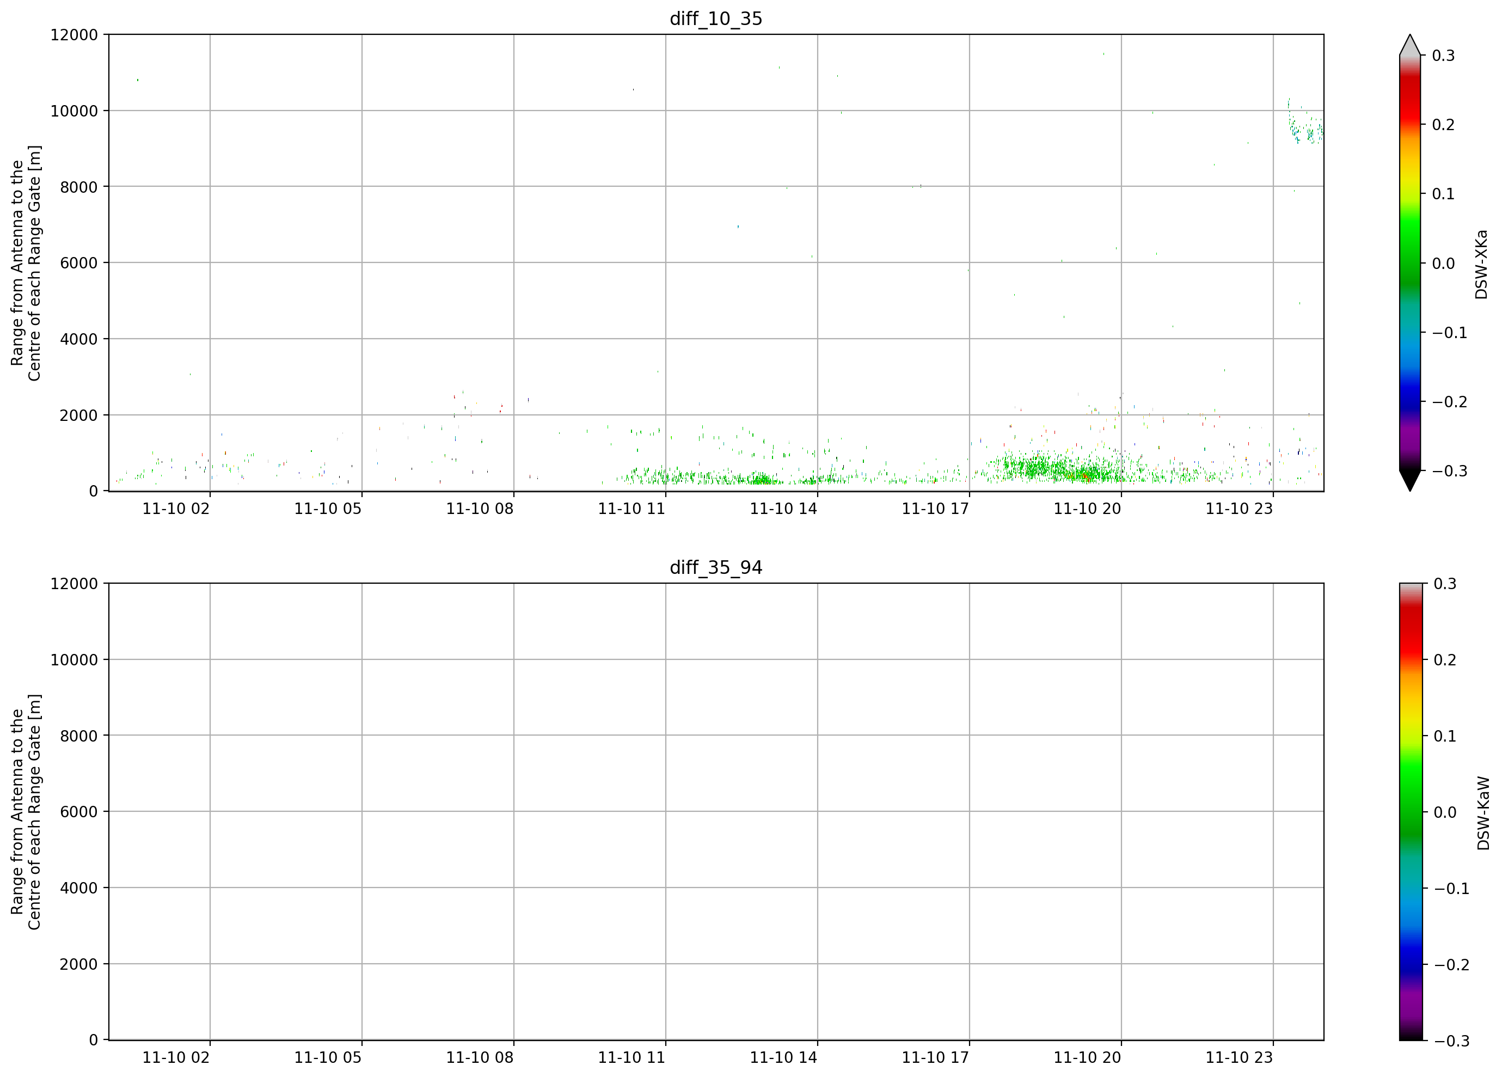Click the diff_10_35 y-axis range label
Image resolution: width=1502 pixels, height=1077 pixels.
pos(26,263)
